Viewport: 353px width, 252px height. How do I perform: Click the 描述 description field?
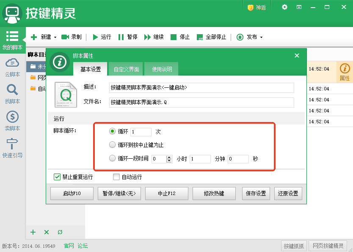click(x=201, y=88)
